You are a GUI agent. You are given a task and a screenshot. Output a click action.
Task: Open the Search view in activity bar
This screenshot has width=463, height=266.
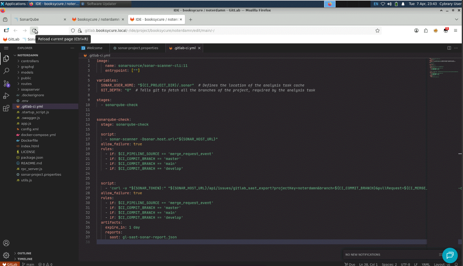6,71
